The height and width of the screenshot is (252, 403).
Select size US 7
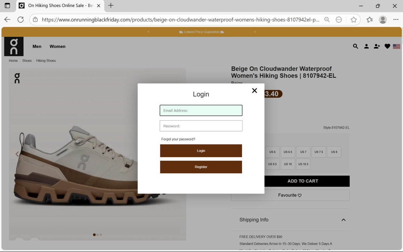pos(303,152)
